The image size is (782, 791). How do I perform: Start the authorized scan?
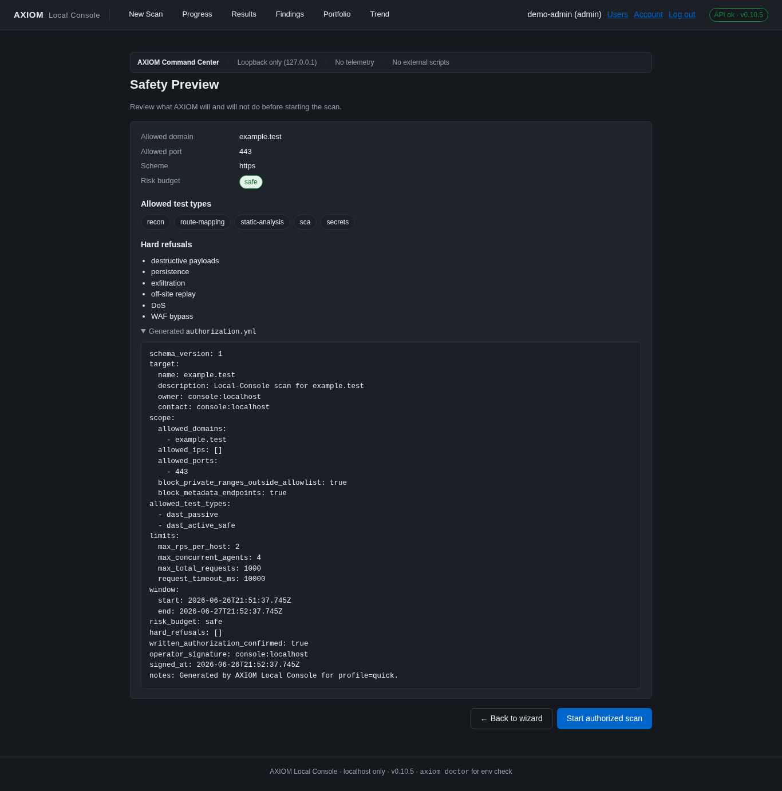[x=605, y=718]
